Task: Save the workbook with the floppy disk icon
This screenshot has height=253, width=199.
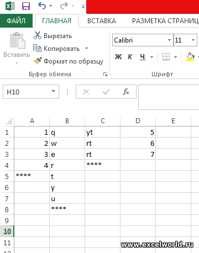Action: 26,6
